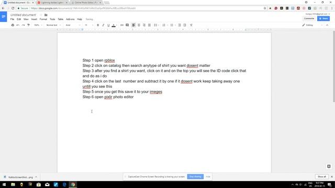
Task: Click Show all downloads button
Action: coord(322,177)
